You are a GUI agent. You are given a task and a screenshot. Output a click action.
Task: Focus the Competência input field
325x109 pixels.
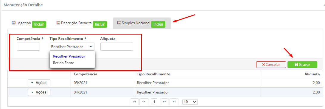28,47
